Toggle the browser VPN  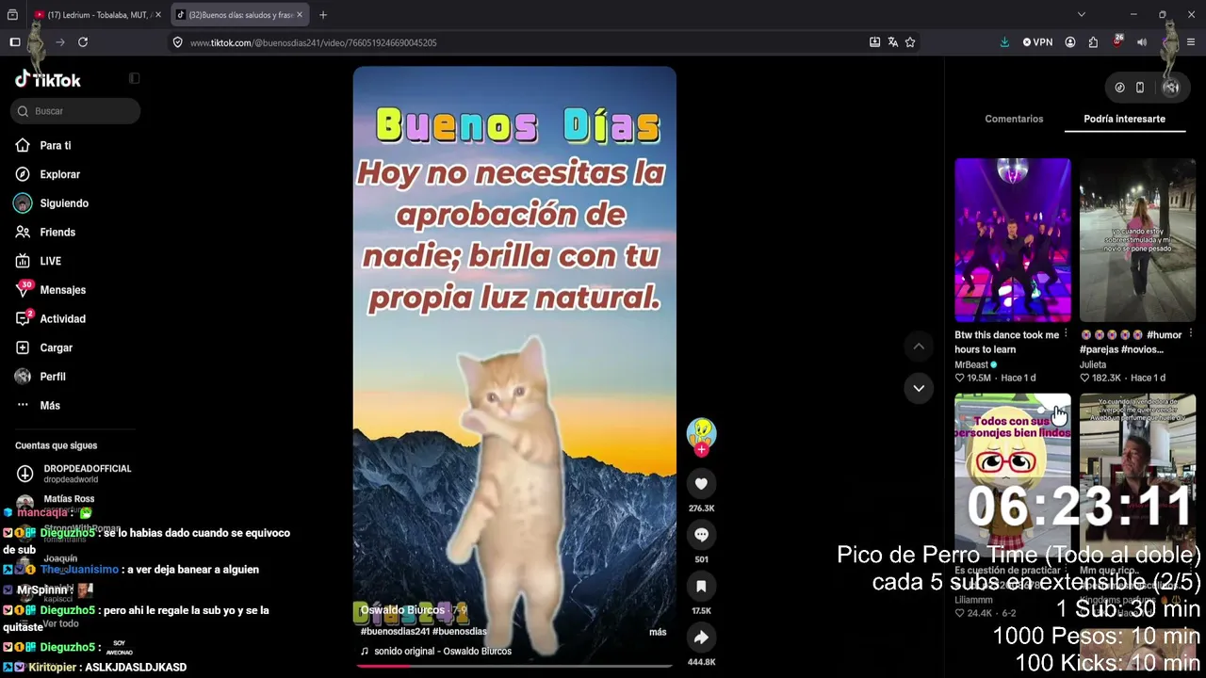point(1037,42)
